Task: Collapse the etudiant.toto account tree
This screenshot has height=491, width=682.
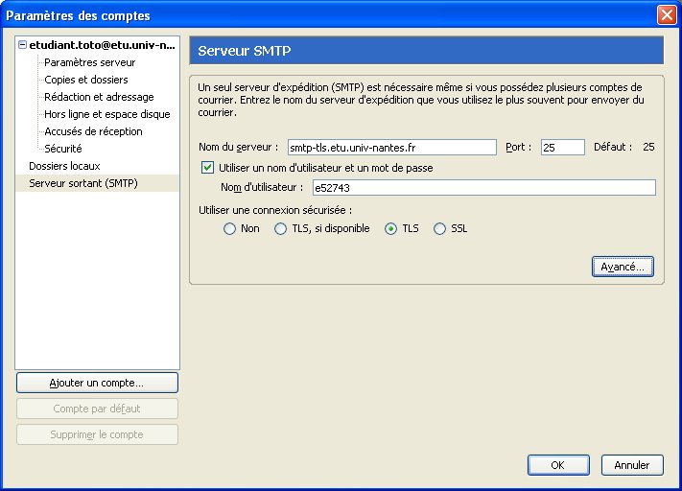Action: click(23, 45)
